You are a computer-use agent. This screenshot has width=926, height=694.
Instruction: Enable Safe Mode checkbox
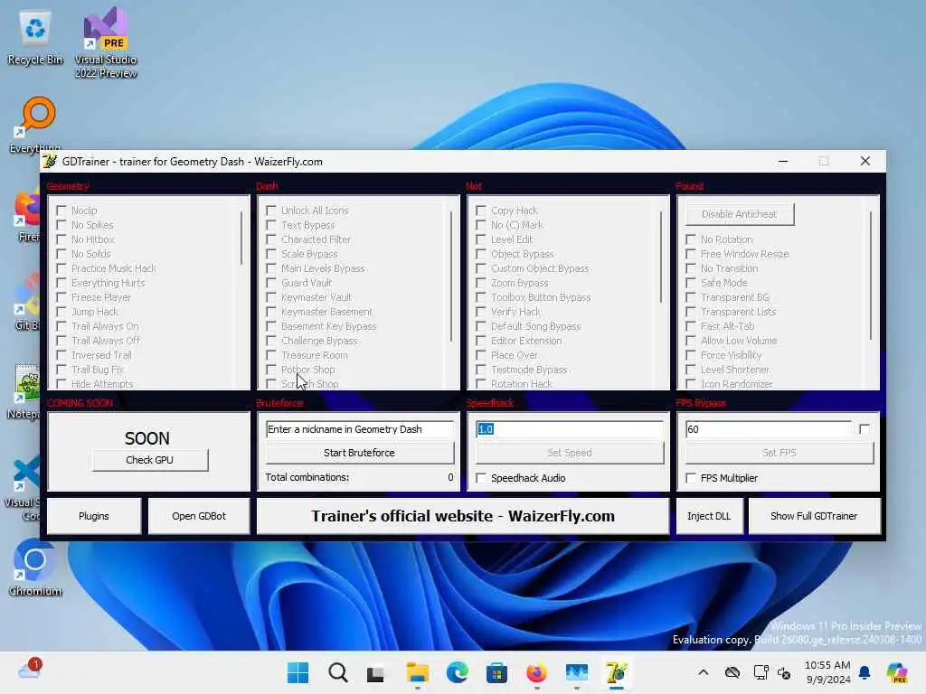pos(690,283)
